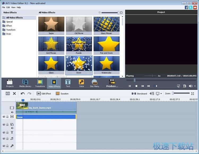Viewport: 199px width, 154px height.
Task: Toggle visibility of the voice track
Action: [4, 146]
